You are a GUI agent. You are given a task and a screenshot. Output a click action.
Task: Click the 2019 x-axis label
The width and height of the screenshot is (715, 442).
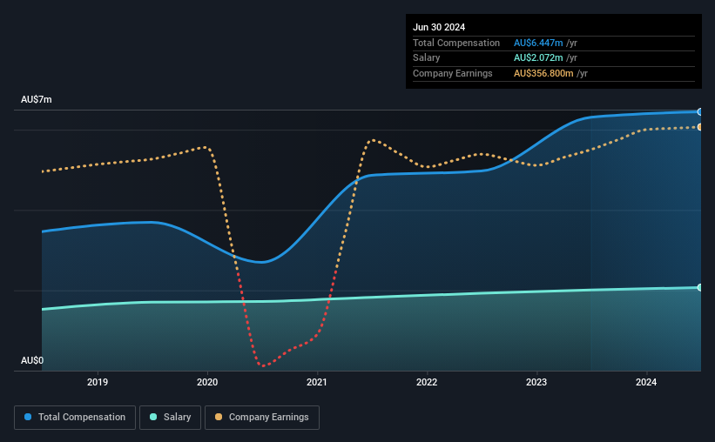click(98, 382)
